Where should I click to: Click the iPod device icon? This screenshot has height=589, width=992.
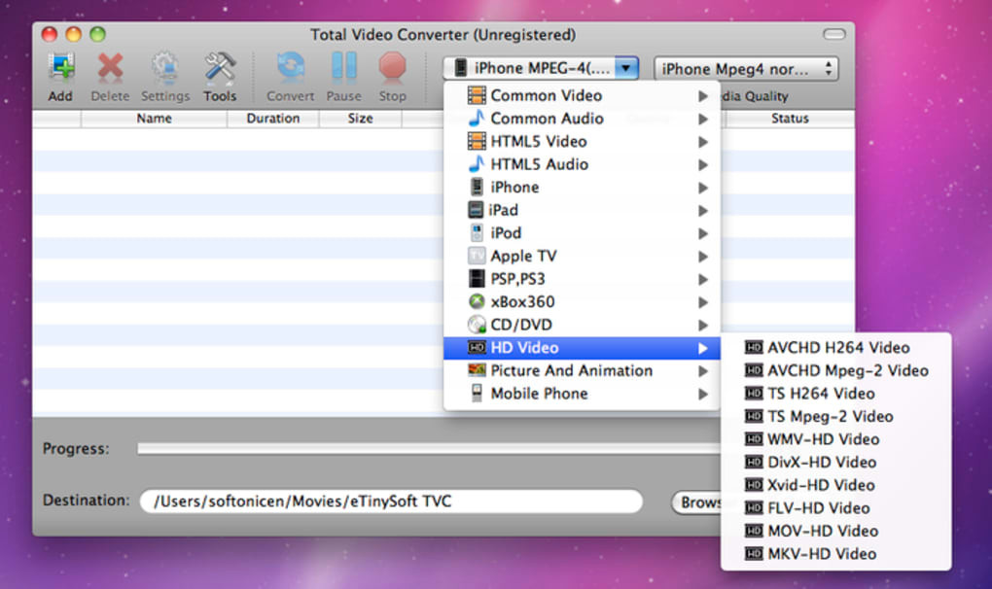[x=477, y=232]
